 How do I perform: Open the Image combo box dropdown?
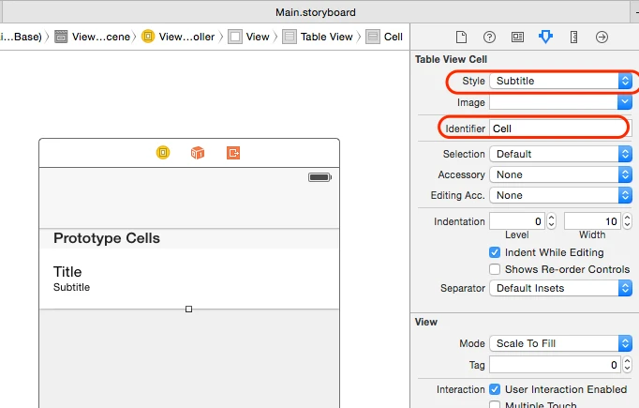624,102
